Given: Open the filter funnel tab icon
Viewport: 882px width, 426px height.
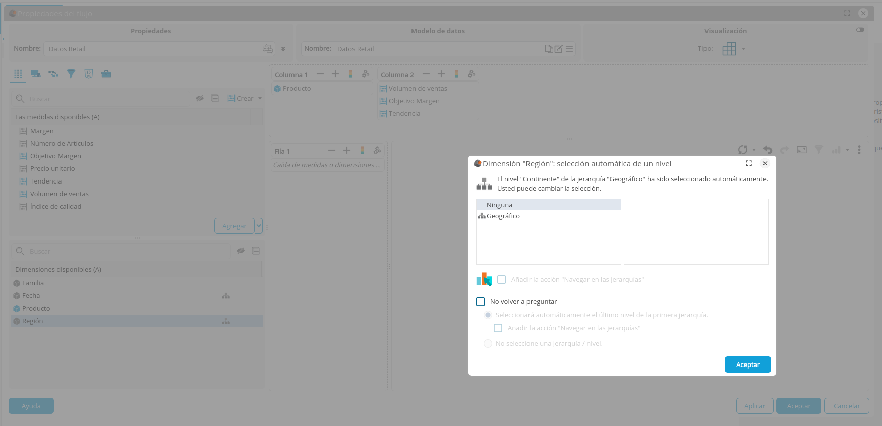Looking at the screenshot, I should (x=71, y=74).
